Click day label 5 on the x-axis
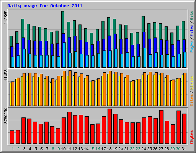The image size is (196, 153). point(36,149)
